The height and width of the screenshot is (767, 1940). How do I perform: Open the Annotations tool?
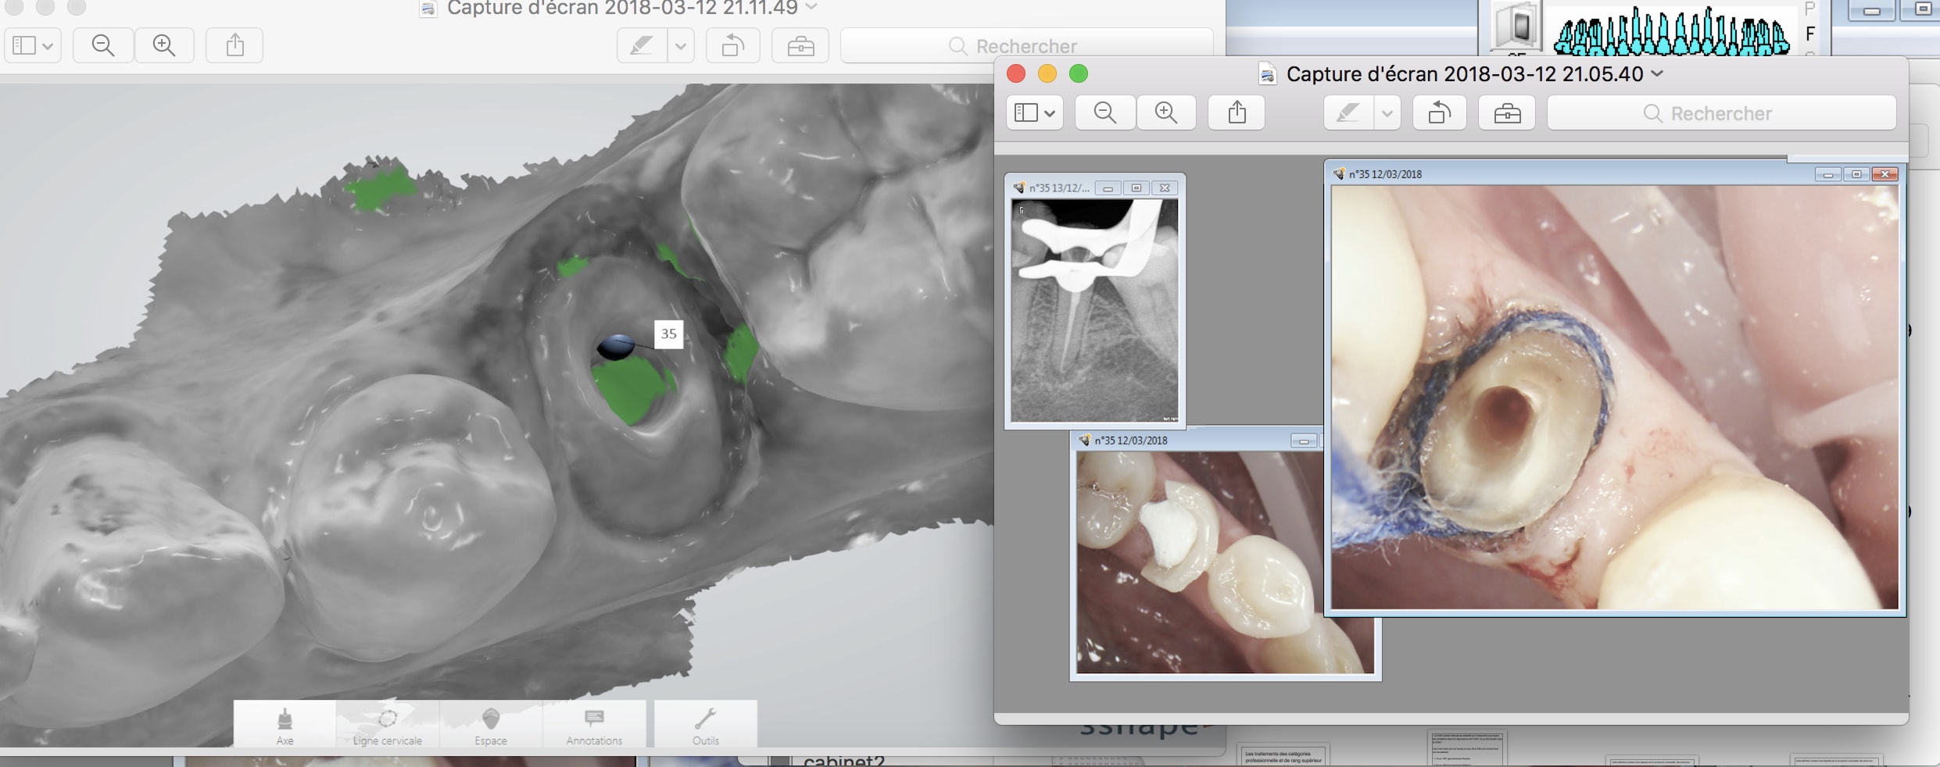[594, 726]
